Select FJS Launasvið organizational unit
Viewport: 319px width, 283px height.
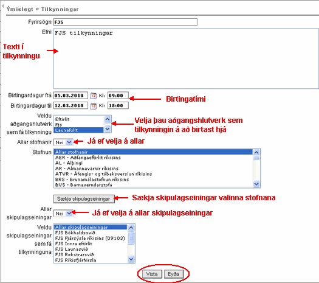(91, 249)
